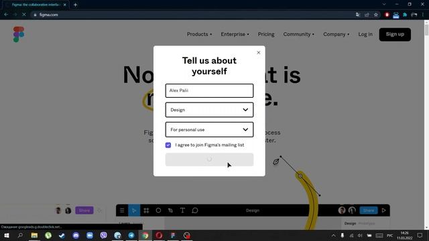This screenshot has width=429, height=241.
Task: Go back with the browser back arrow
Action: 6,15
